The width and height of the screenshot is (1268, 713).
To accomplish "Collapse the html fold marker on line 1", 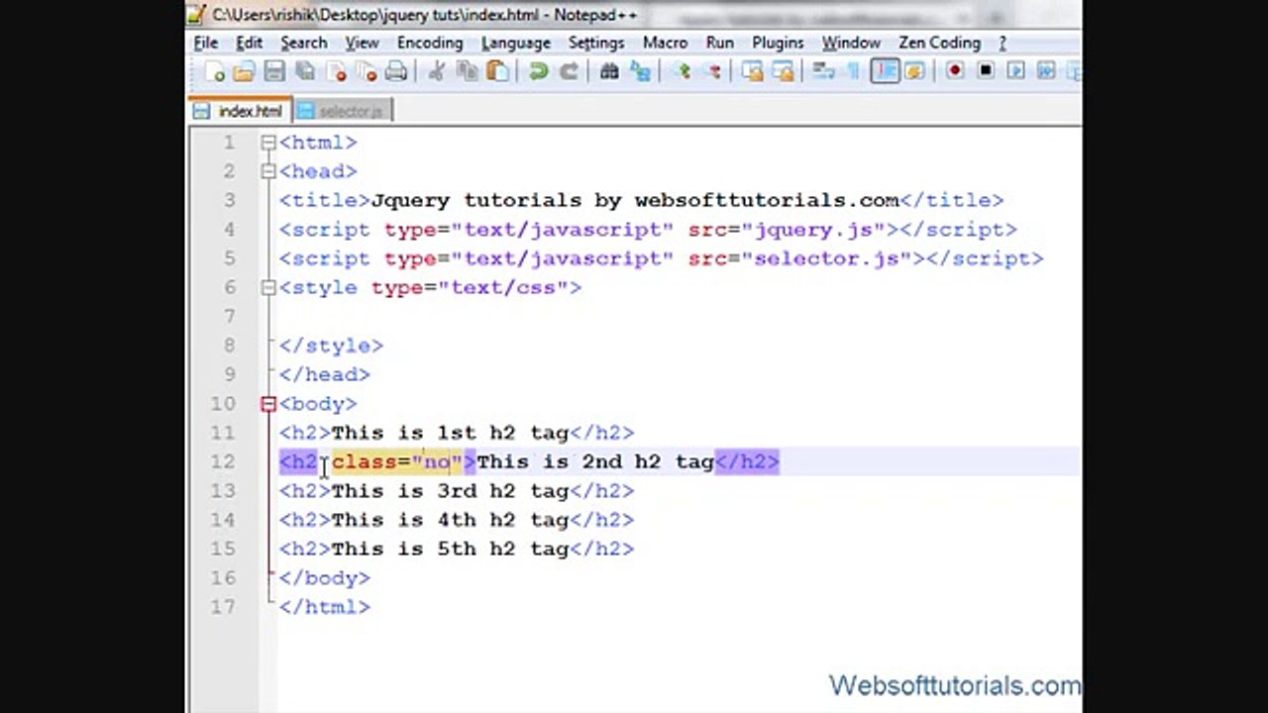I will [x=268, y=143].
